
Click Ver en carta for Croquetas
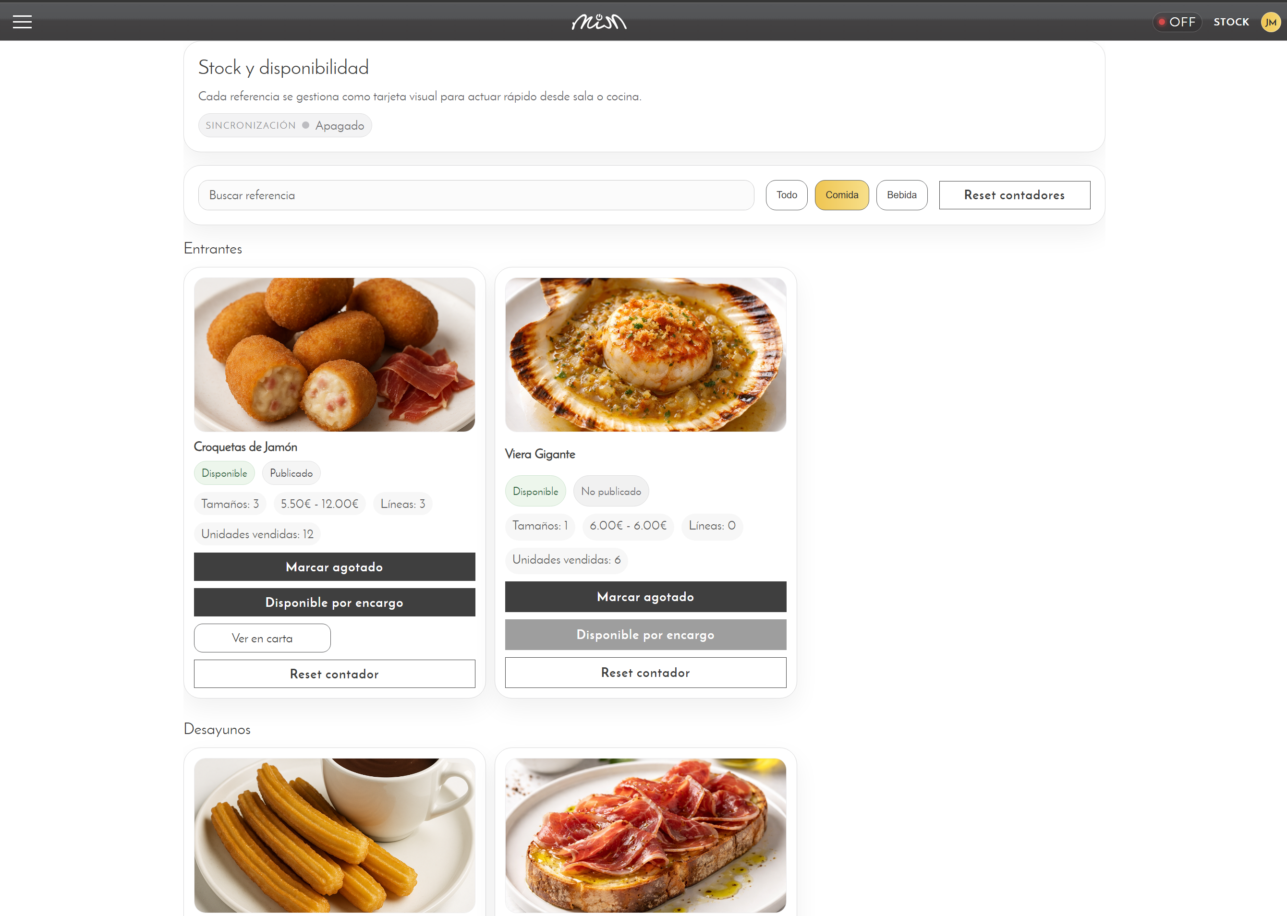click(x=262, y=638)
